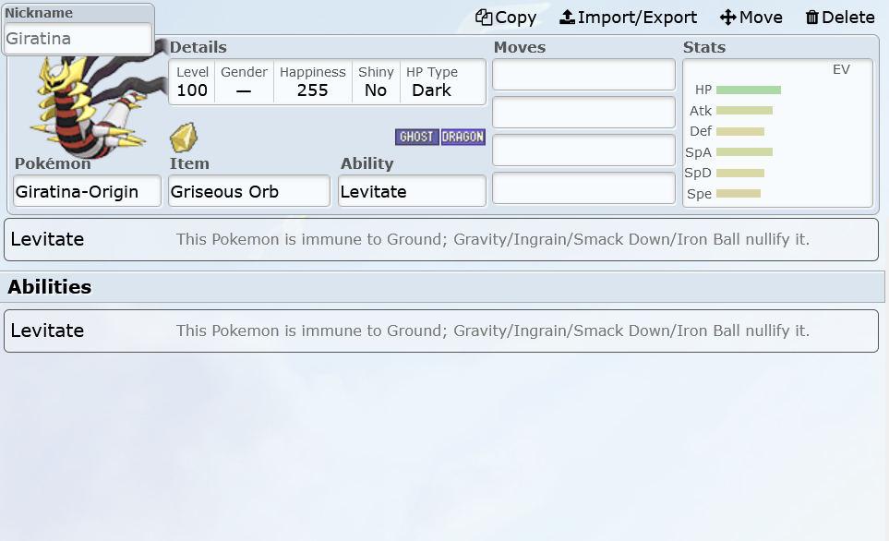
Task: Click the Griseous Orb item icon
Action: (183, 138)
